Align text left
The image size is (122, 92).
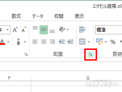tap(35, 42)
